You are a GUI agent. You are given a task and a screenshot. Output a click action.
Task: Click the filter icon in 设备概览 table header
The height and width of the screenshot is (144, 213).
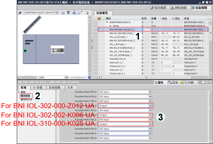(x=99, y=19)
